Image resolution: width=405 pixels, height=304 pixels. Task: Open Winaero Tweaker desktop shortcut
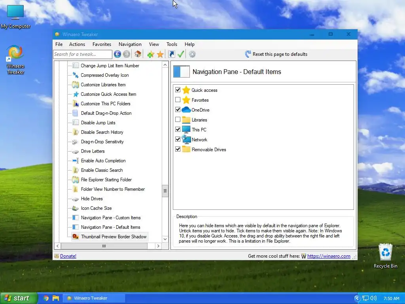(x=15, y=60)
